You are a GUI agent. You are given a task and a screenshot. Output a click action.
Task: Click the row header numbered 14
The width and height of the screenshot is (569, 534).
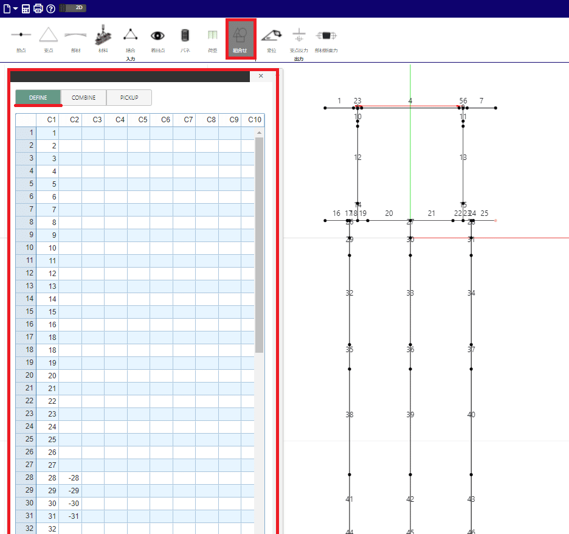point(26,299)
